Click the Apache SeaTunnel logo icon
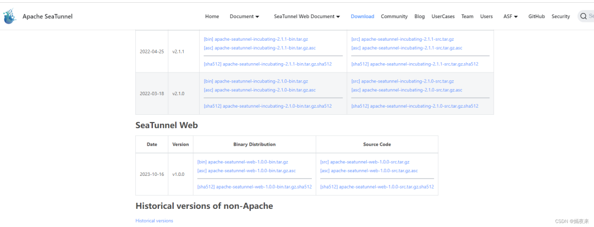The image size is (594, 227). point(10,17)
